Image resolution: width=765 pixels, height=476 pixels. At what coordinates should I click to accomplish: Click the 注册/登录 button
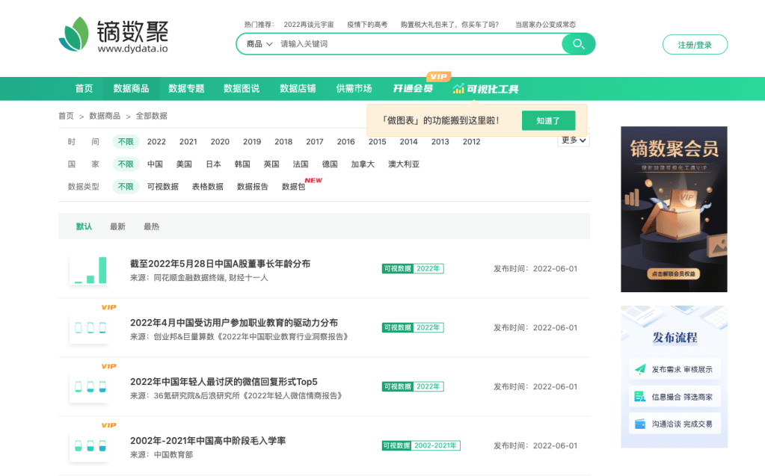(x=694, y=45)
